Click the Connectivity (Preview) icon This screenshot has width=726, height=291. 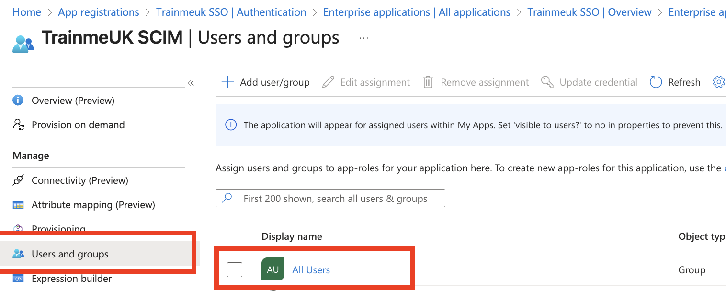(x=19, y=180)
